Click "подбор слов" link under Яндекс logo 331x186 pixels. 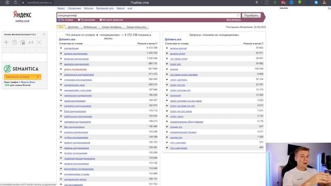[x=22, y=21]
